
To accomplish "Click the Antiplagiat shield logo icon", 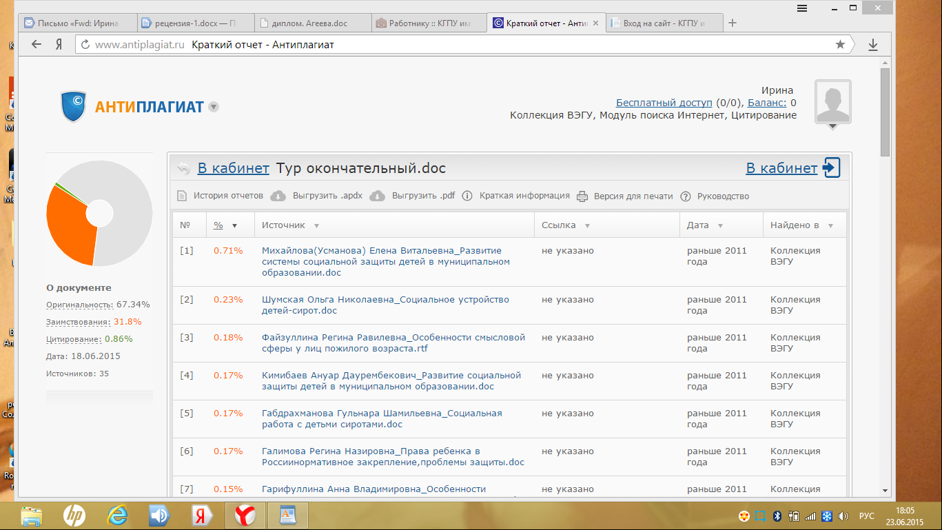I will 74,106.
